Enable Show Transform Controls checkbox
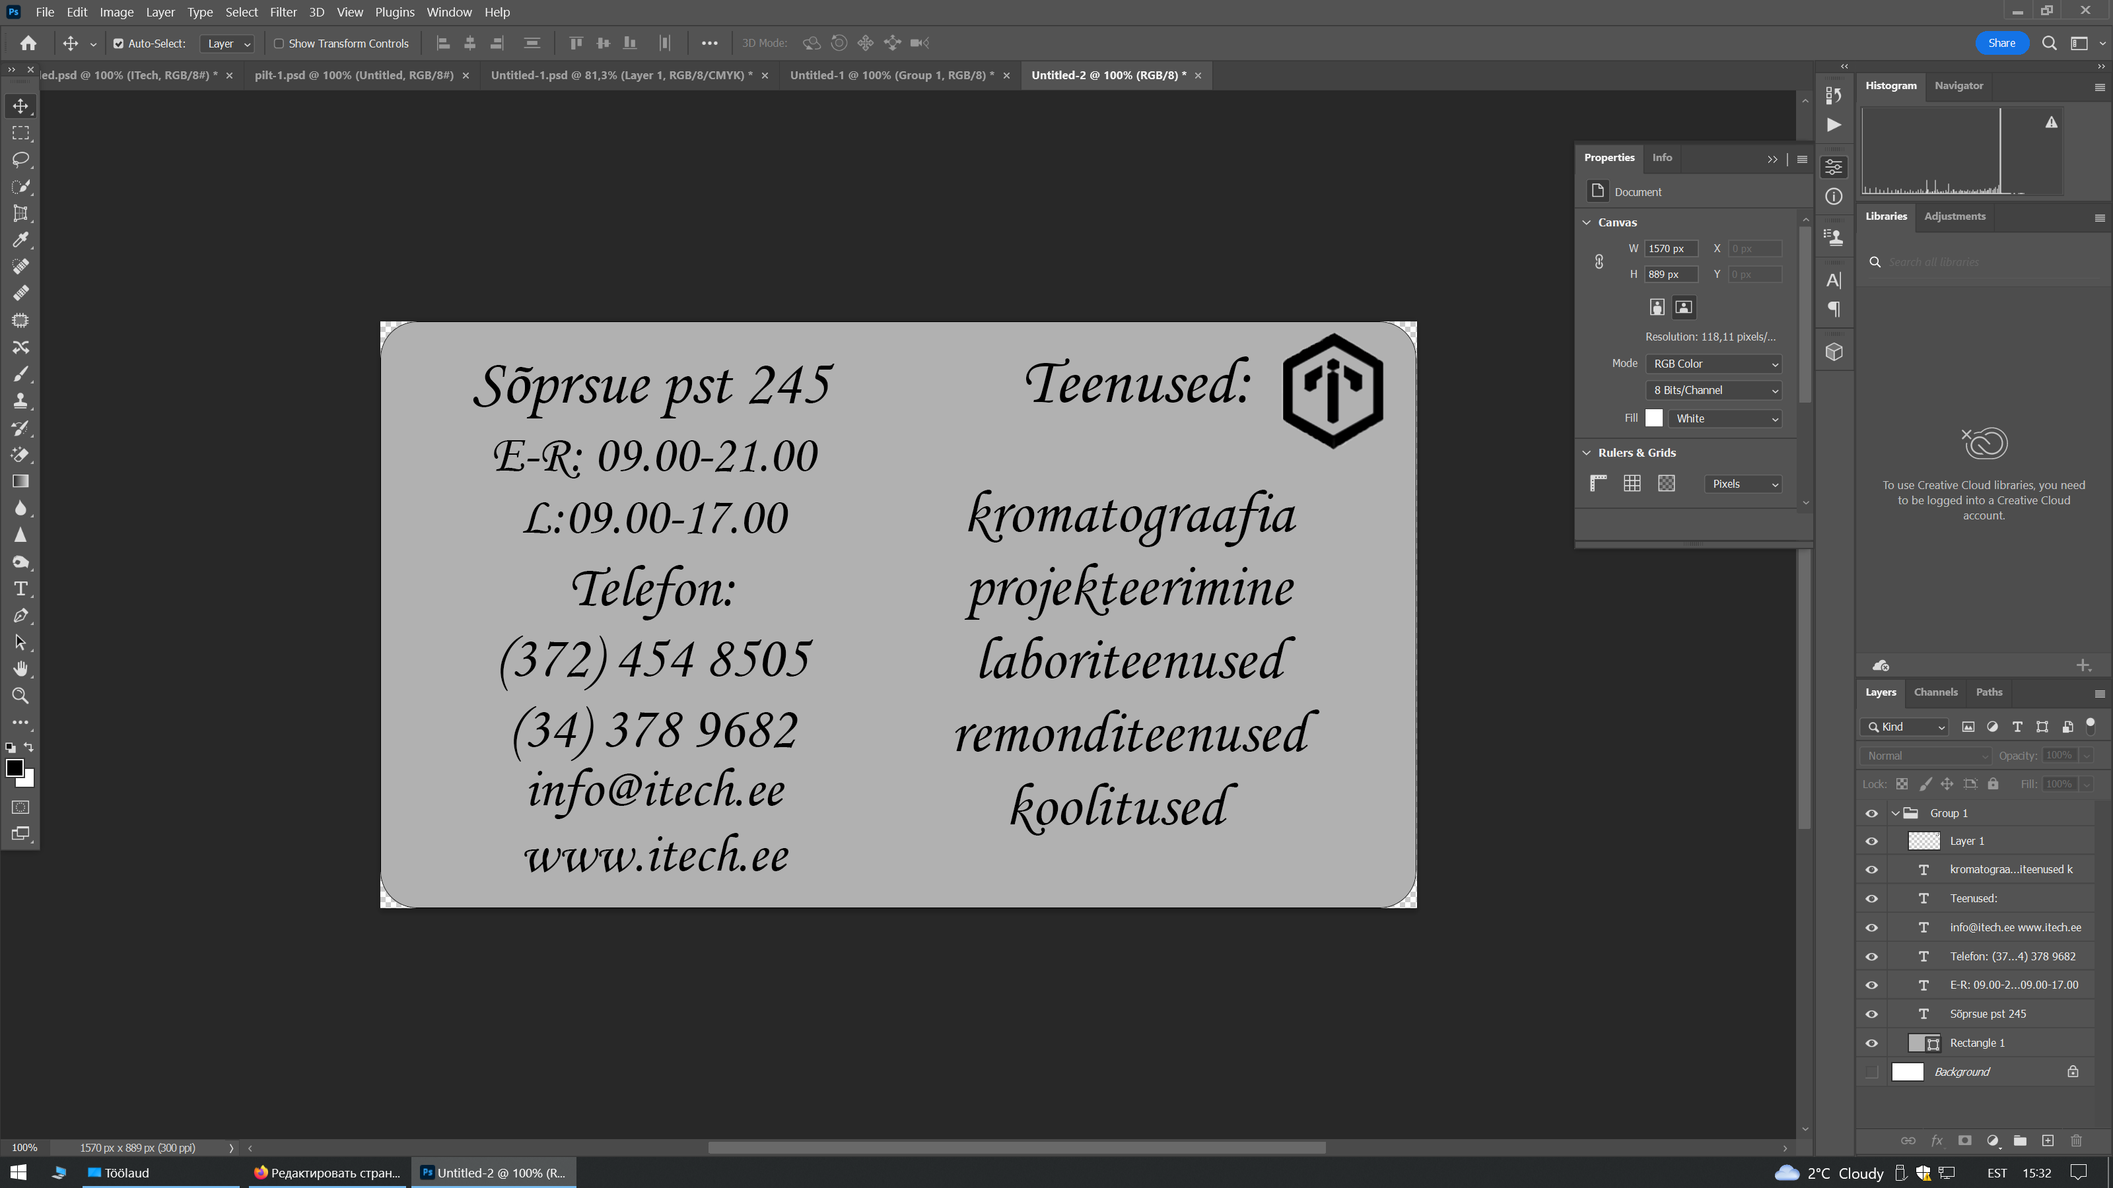This screenshot has width=2113, height=1188. [279, 44]
